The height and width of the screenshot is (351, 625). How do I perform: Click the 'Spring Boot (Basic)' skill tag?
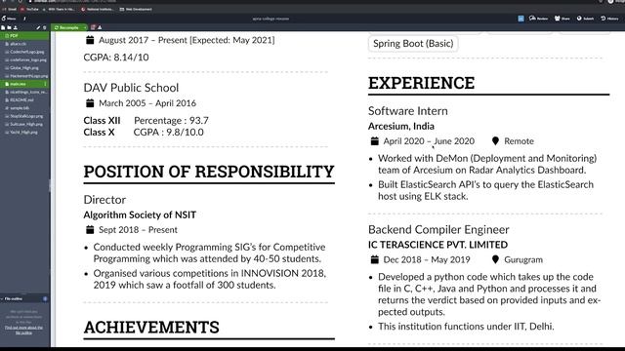[413, 43]
